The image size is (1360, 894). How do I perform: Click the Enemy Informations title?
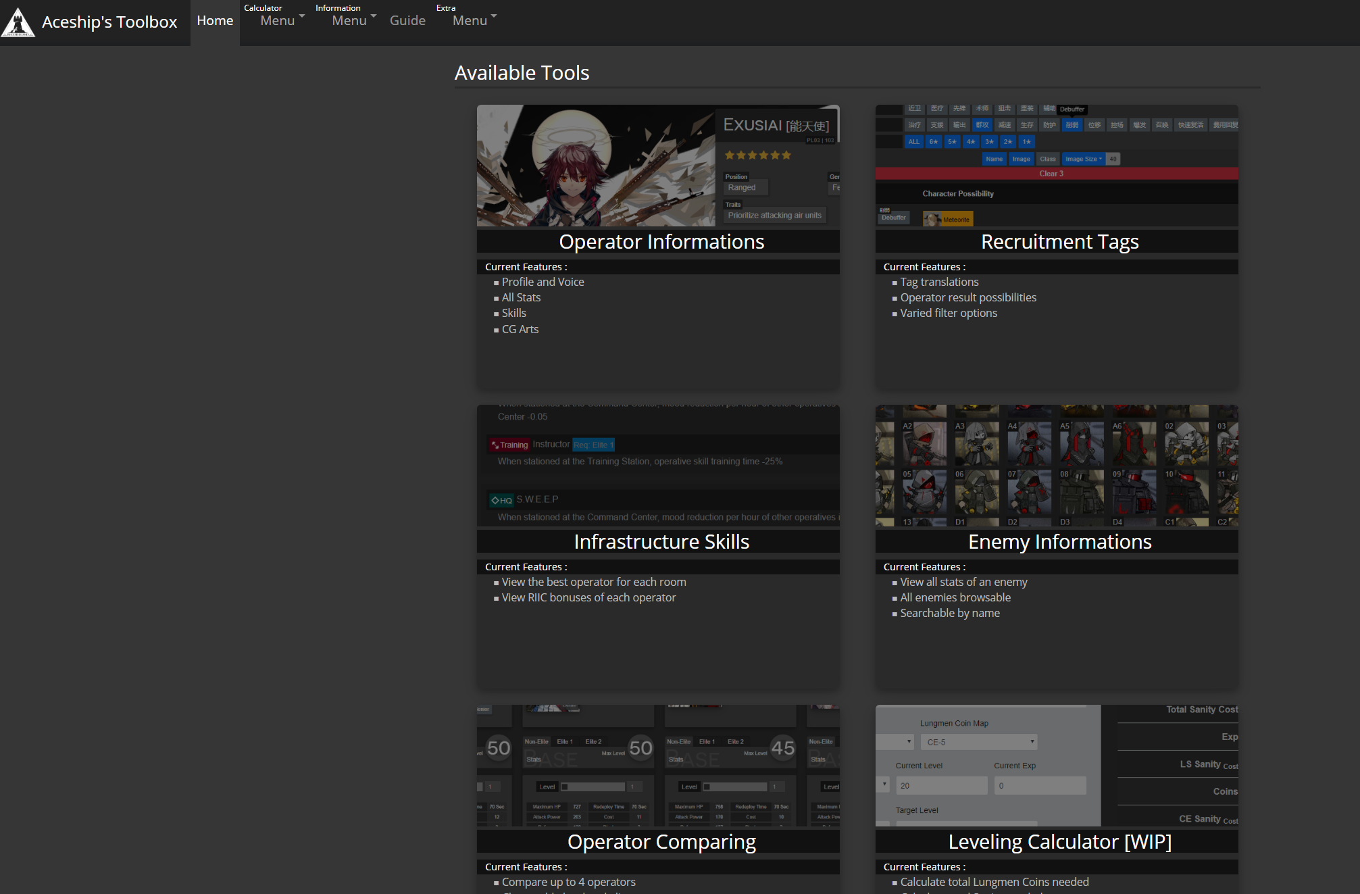tap(1059, 541)
